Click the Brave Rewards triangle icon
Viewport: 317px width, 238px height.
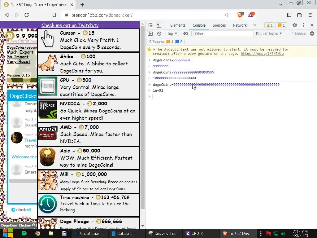(251, 15)
